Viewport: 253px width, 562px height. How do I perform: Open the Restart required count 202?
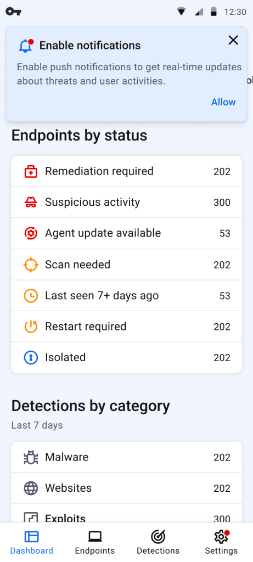pos(222,327)
